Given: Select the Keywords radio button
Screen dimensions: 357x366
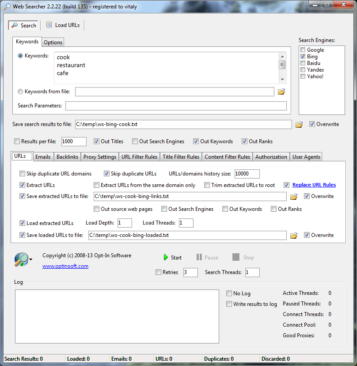Looking at the screenshot, I should point(20,56).
